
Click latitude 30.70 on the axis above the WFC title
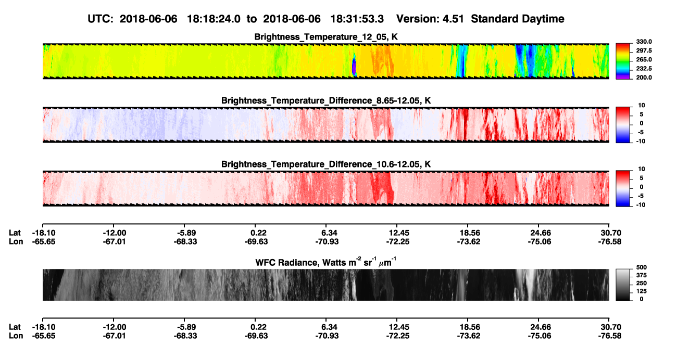610,233
